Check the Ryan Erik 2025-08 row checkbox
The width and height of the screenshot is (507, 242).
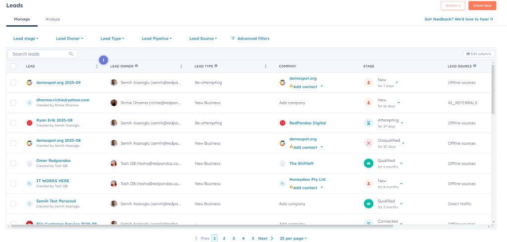(13, 123)
